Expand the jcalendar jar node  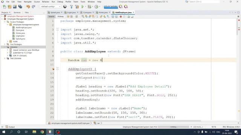(x=8, y=52)
